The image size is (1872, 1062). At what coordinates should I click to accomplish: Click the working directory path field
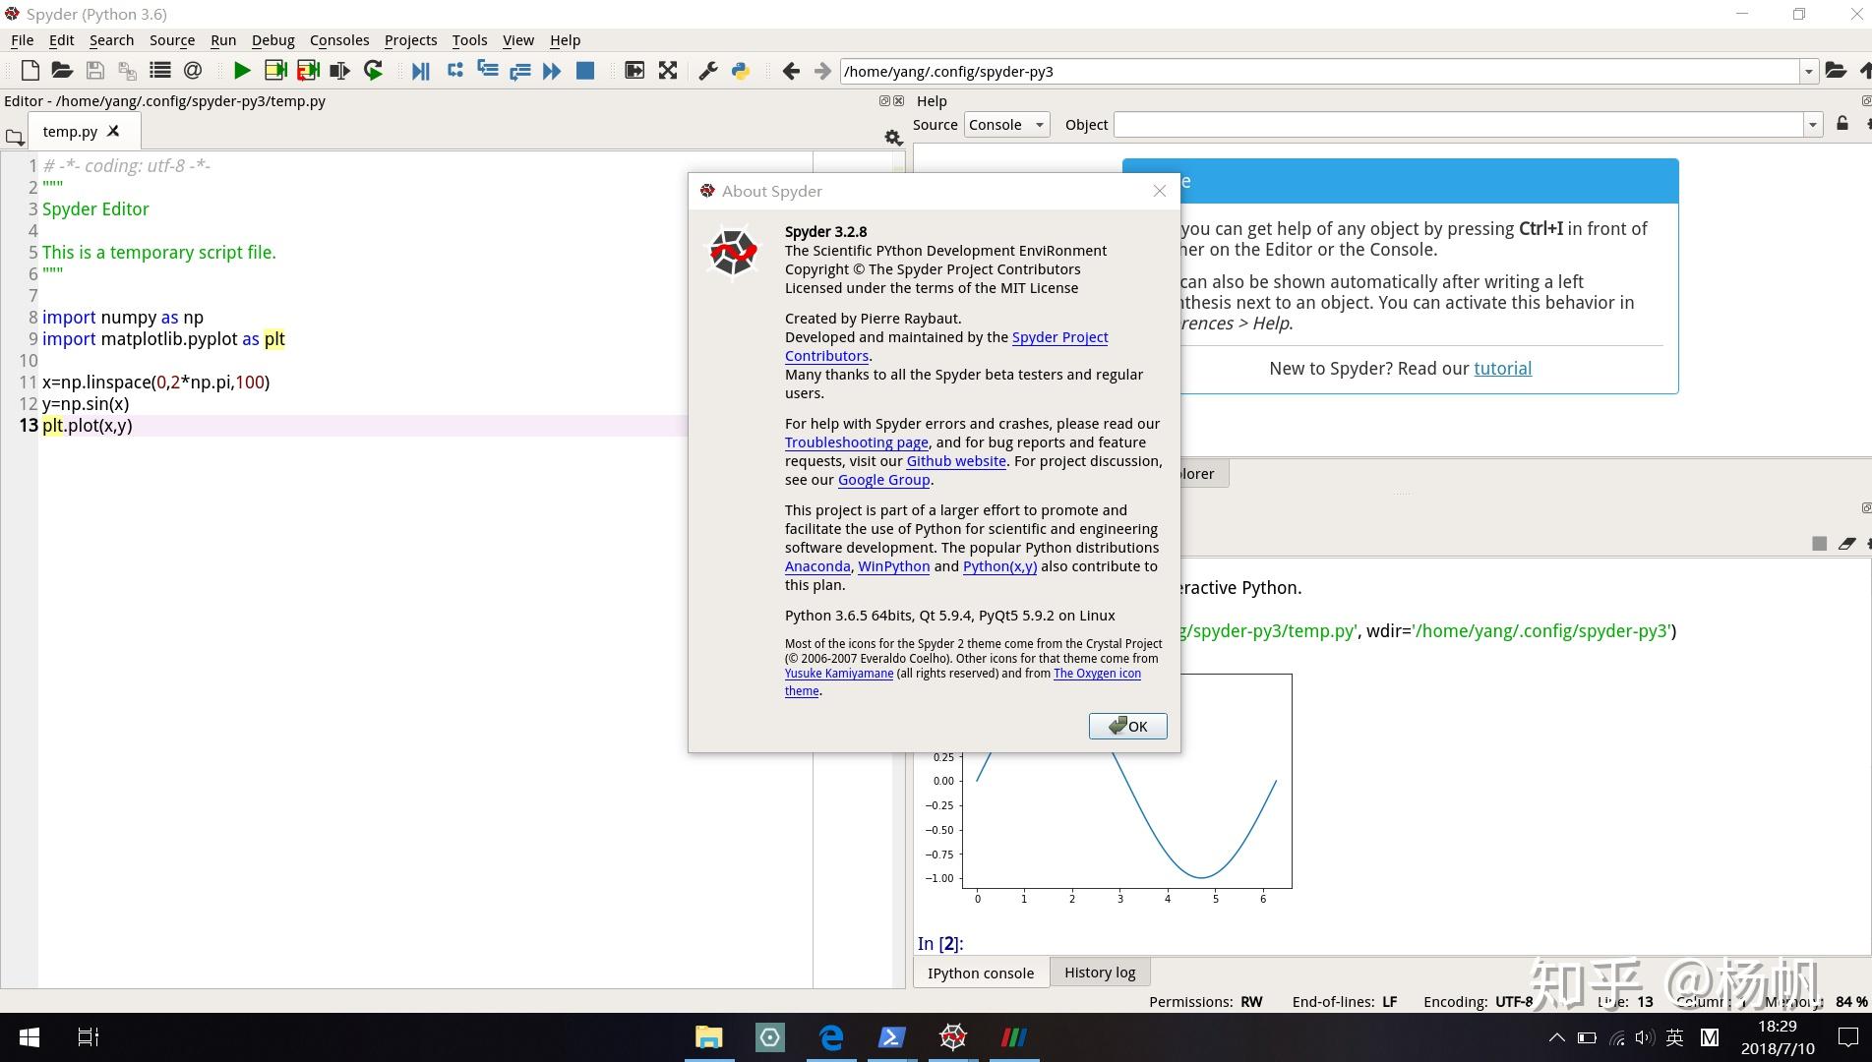[1320, 72]
